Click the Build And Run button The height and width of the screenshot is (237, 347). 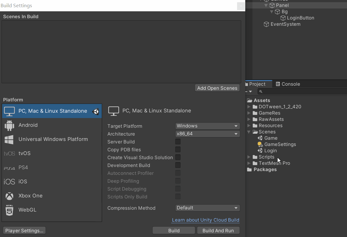point(218,231)
